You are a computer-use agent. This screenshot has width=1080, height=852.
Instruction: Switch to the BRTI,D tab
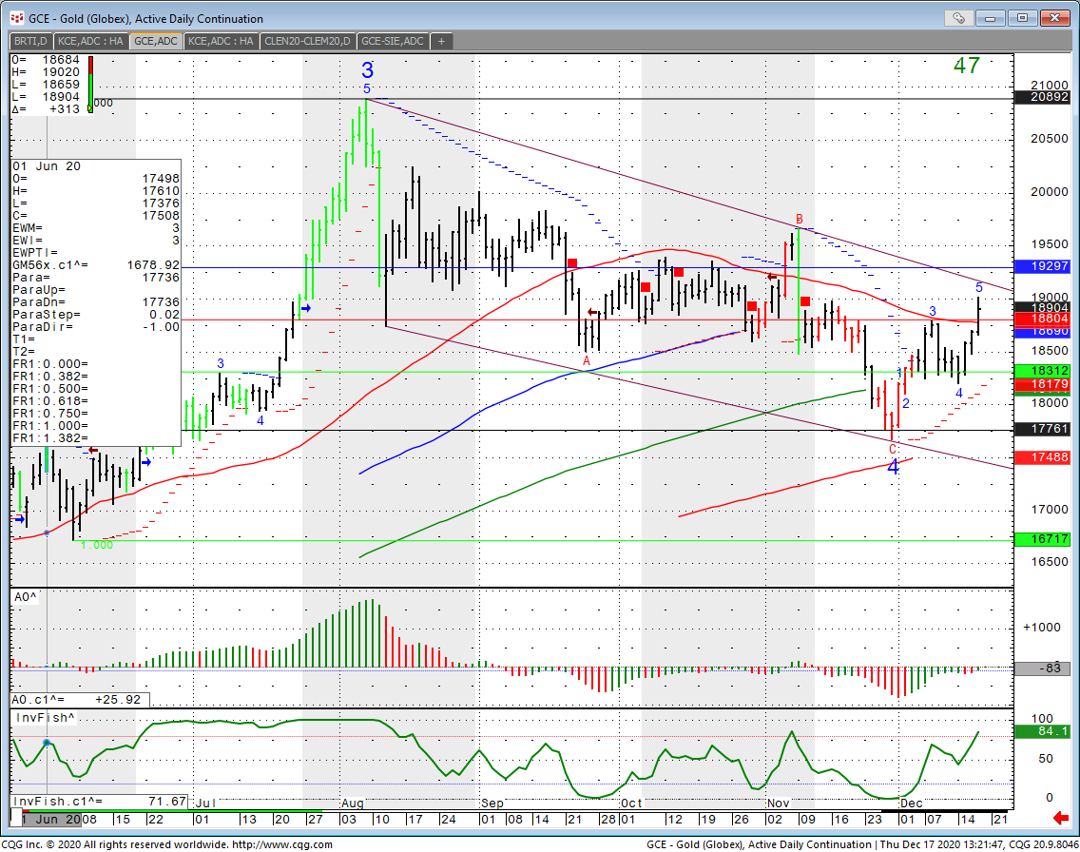pyautogui.click(x=31, y=41)
